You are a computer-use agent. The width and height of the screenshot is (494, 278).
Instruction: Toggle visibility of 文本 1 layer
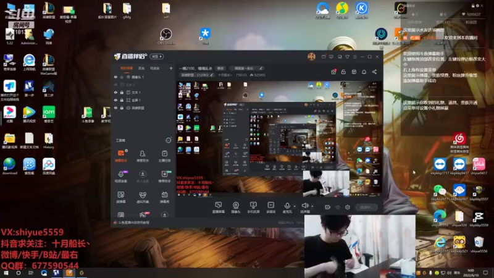[x=115, y=92]
